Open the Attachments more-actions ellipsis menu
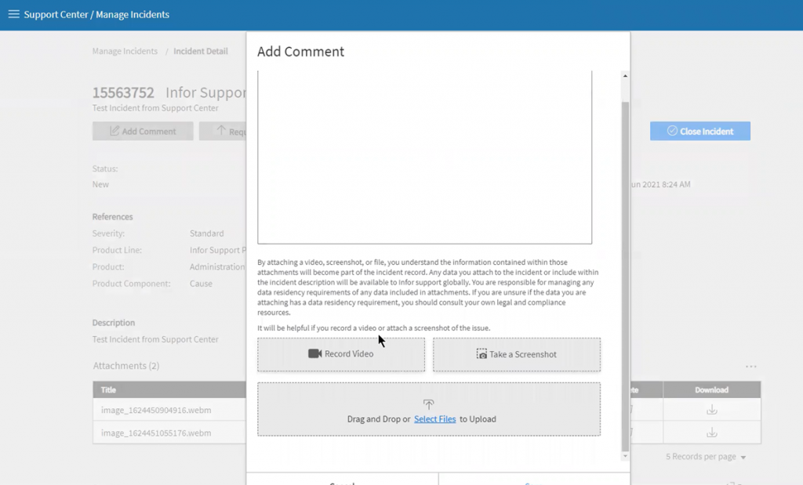Image resolution: width=803 pixels, height=485 pixels. [750, 367]
